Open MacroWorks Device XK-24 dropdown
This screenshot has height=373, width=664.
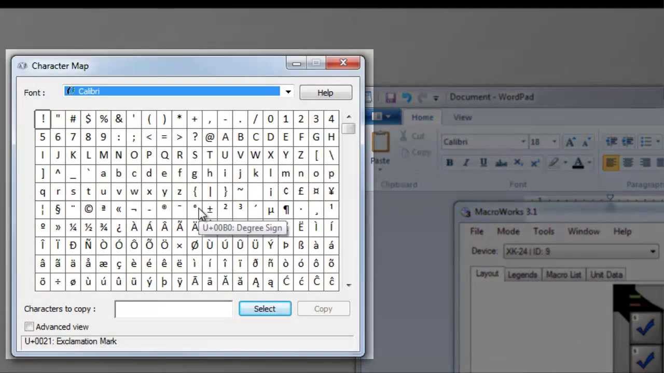pyautogui.click(x=581, y=252)
